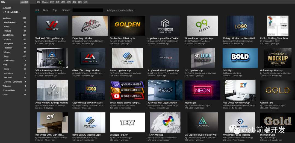Image resolution: width=295 pixels, height=143 pixels.
Task: Open Office Room Logo Mockup thumbnail
Action: 52,58
